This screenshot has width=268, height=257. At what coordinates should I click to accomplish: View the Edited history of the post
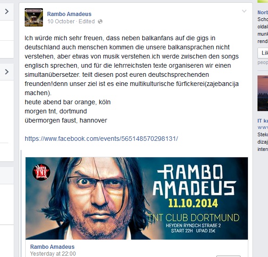coord(86,21)
